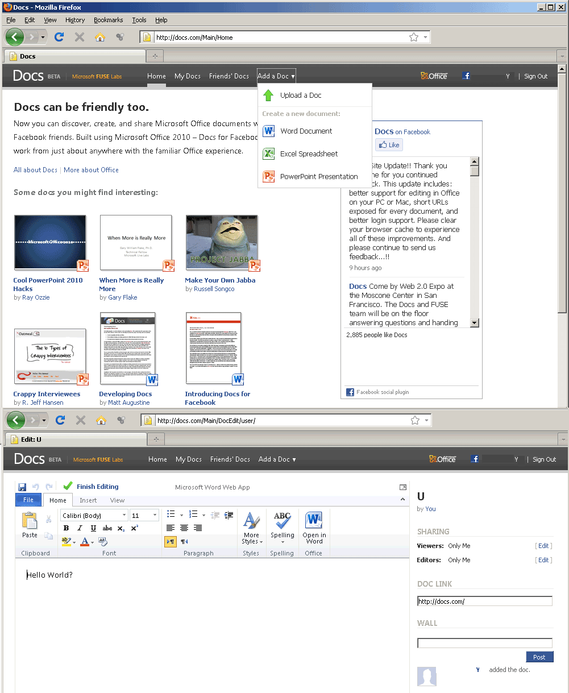Cut the selection with the scissors icon
The image size is (569, 693).
pos(49,519)
